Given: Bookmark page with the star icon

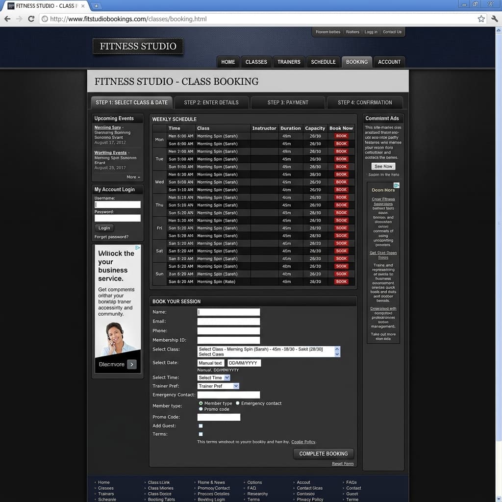Looking at the screenshot, I should [x=481, y=19].
